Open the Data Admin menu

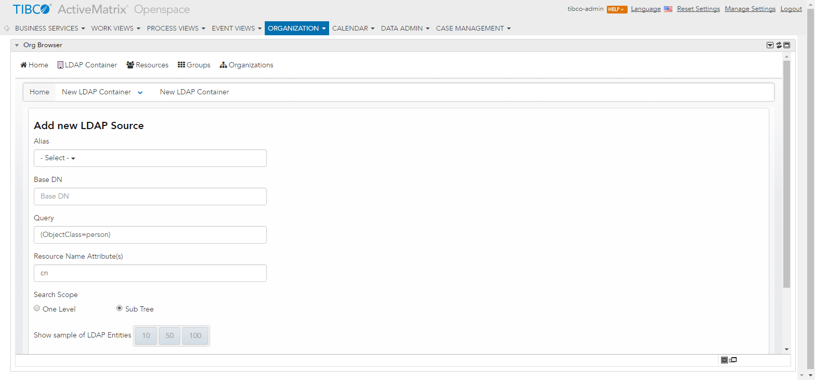405,29
